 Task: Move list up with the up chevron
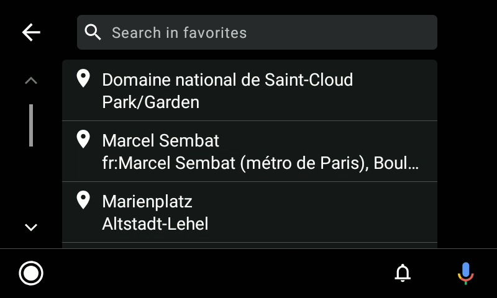click(31, 81)
